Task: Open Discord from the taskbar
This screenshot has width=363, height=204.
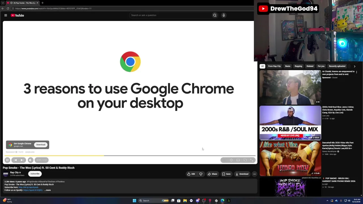Action: [x=197, y=201]
